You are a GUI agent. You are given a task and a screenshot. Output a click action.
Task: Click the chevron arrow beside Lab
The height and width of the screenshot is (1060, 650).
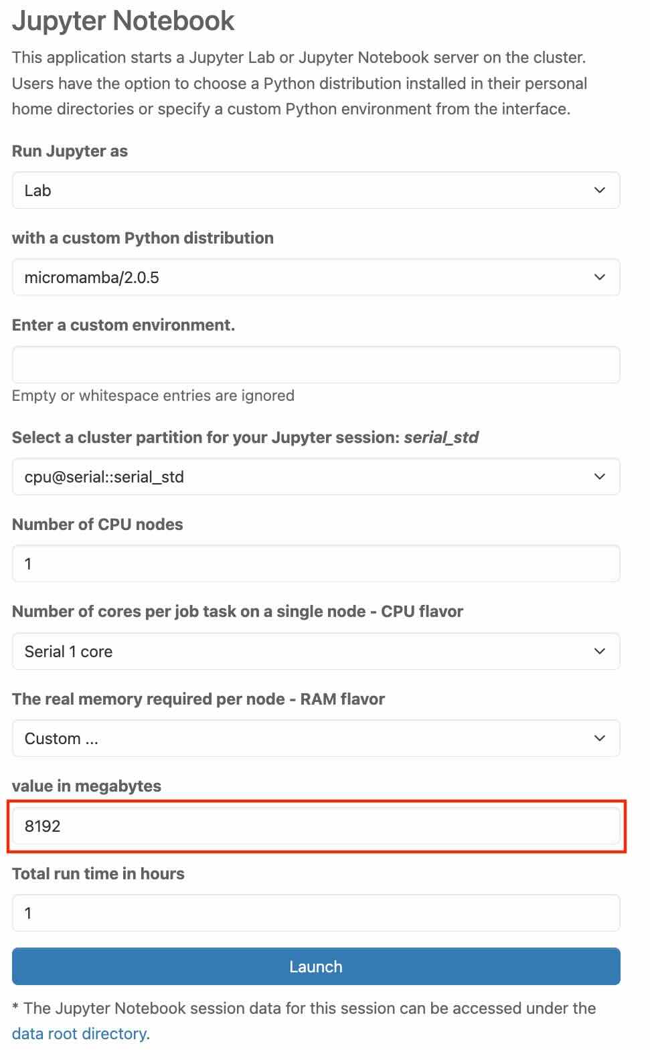pos(599,190)
